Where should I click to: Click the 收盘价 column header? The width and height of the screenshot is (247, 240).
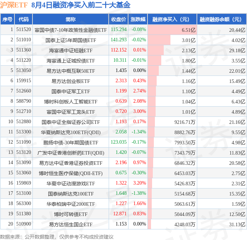[119, 19]
